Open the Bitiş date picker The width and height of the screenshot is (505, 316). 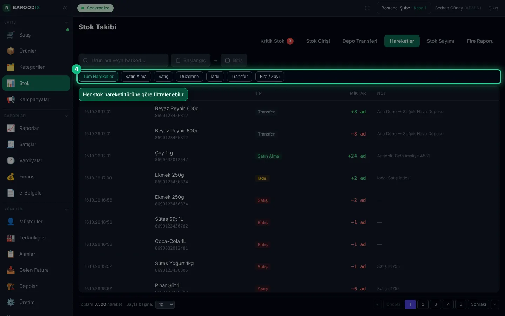click(234, 60)
